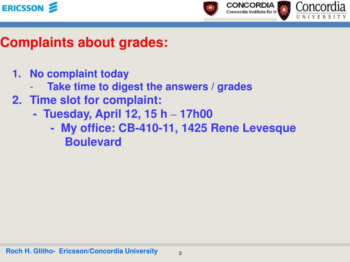This screenshot has width=350, height=262.
Task: Click 'Time slot for complaint:' item
Action: [96, 100]
